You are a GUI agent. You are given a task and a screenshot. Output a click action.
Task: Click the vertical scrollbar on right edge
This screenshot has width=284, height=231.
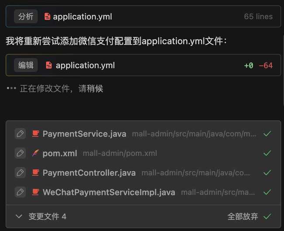(x=283, y=70)
